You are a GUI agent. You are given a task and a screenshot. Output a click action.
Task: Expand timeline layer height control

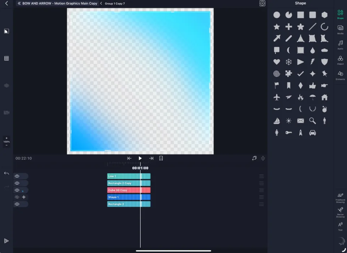coord(263,158)
